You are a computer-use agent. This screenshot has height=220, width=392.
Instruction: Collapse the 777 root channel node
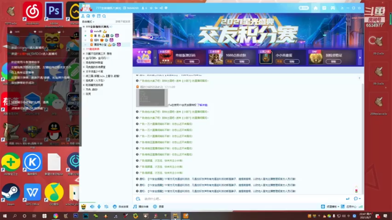(84, 27)
